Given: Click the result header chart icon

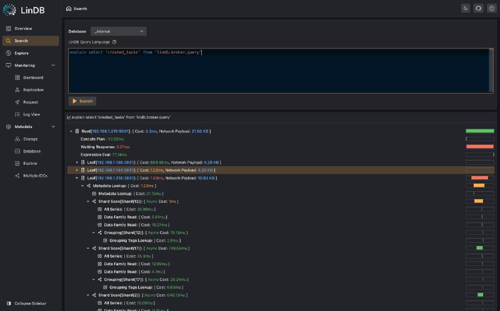Looking at the screenshot, I should tap(69, 117).
